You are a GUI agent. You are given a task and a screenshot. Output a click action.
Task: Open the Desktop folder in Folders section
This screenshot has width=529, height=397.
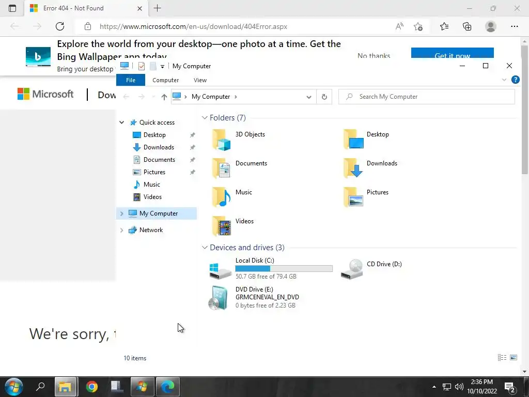coord(366,139)
